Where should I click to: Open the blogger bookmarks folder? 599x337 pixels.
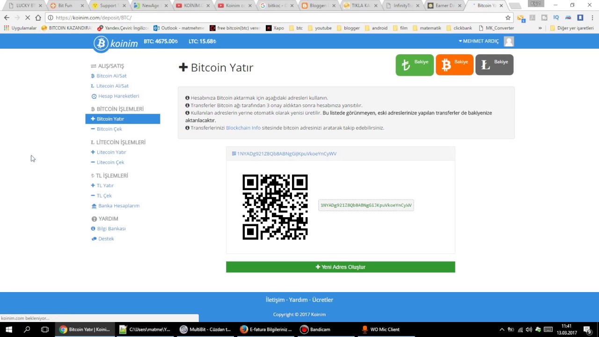click(348, 28)
